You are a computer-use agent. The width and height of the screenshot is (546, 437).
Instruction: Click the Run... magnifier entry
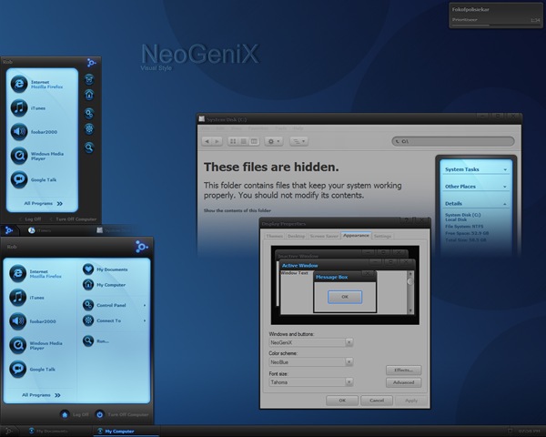[x=102, y=340]
